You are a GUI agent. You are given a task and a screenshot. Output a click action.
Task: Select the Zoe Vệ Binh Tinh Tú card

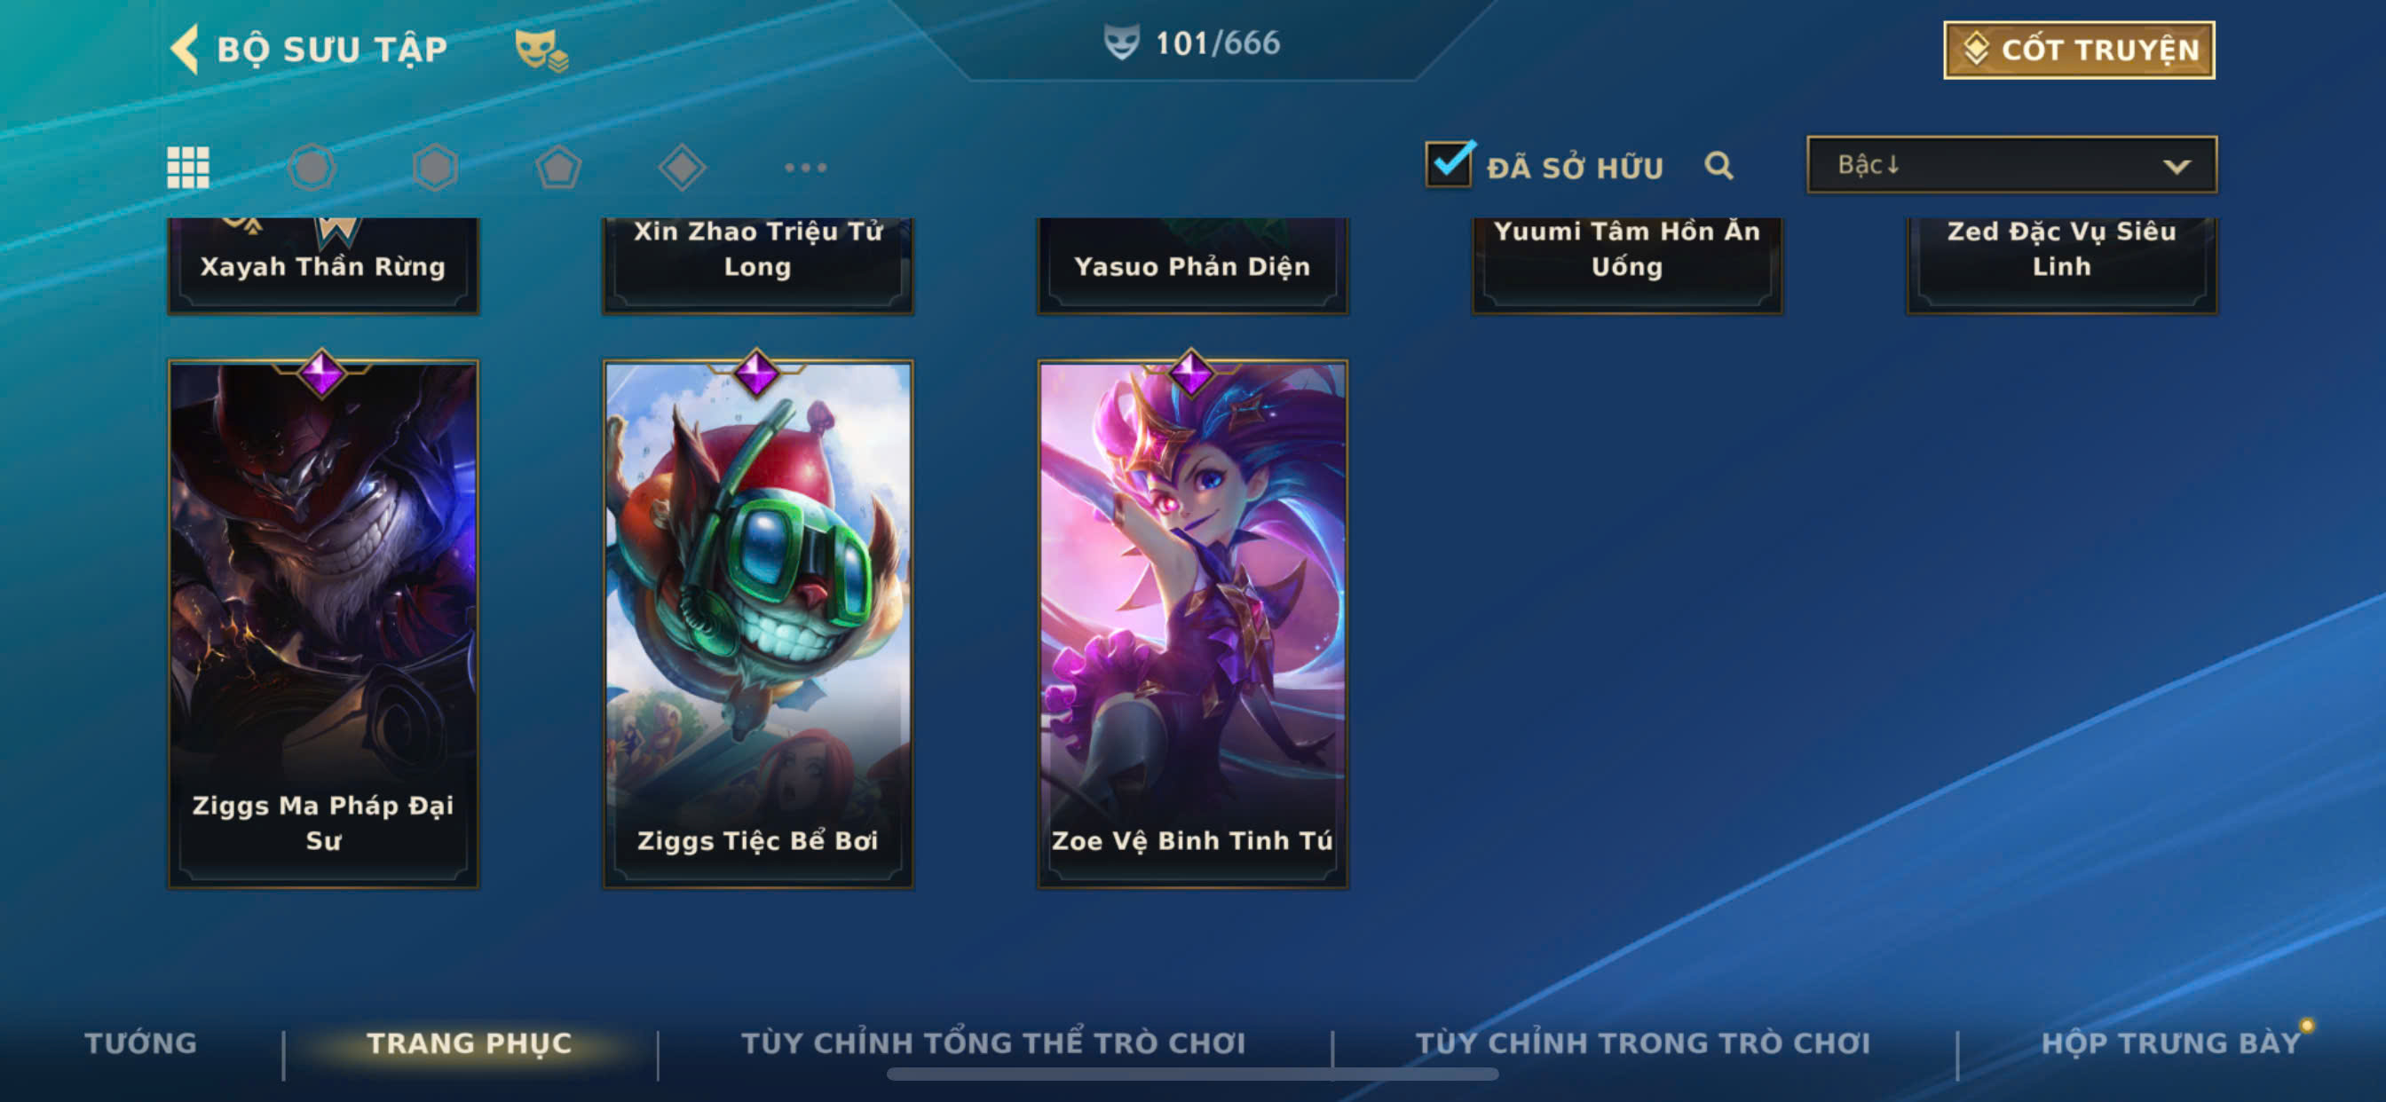pyautogui.click(x=1192, y=623)
